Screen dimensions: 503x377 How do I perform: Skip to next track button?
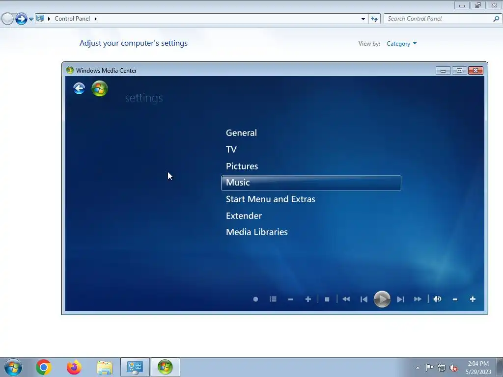click(x=400, y=299)
